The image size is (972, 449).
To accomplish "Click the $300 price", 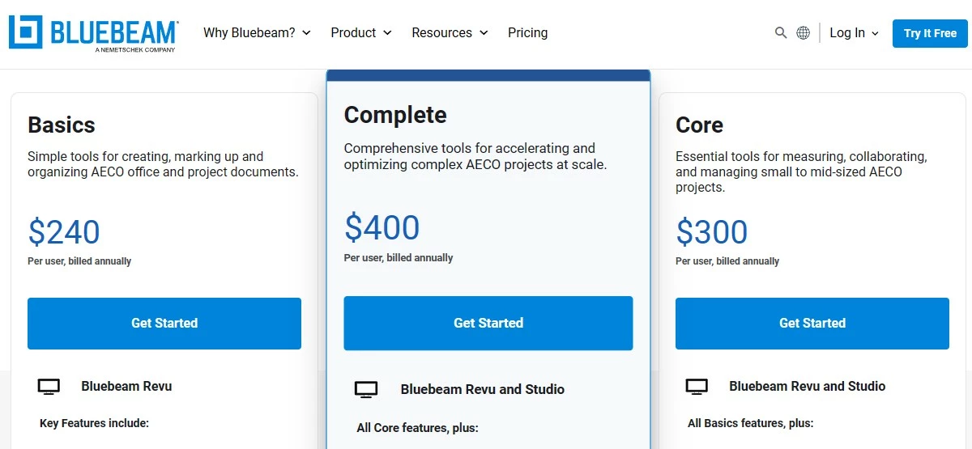I will pos(712,232).
